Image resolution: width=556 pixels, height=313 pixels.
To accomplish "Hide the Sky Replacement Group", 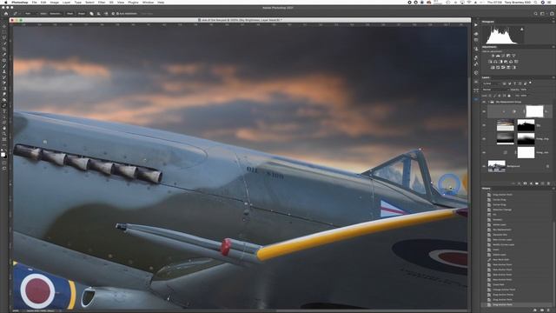I will pyautogui.click(x=484, y=102).
